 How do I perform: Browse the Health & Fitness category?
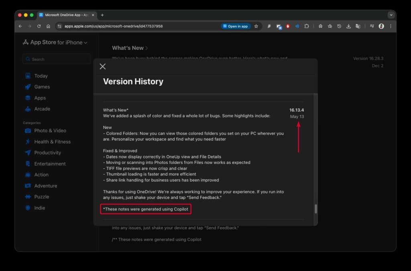52,142
